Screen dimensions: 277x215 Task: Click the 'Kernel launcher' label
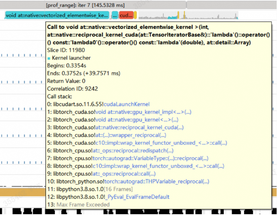(71, 58)
